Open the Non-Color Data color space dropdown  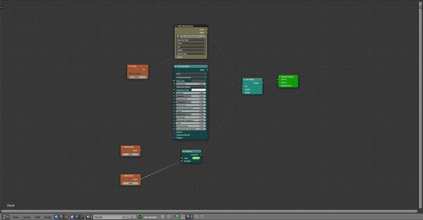191,40
